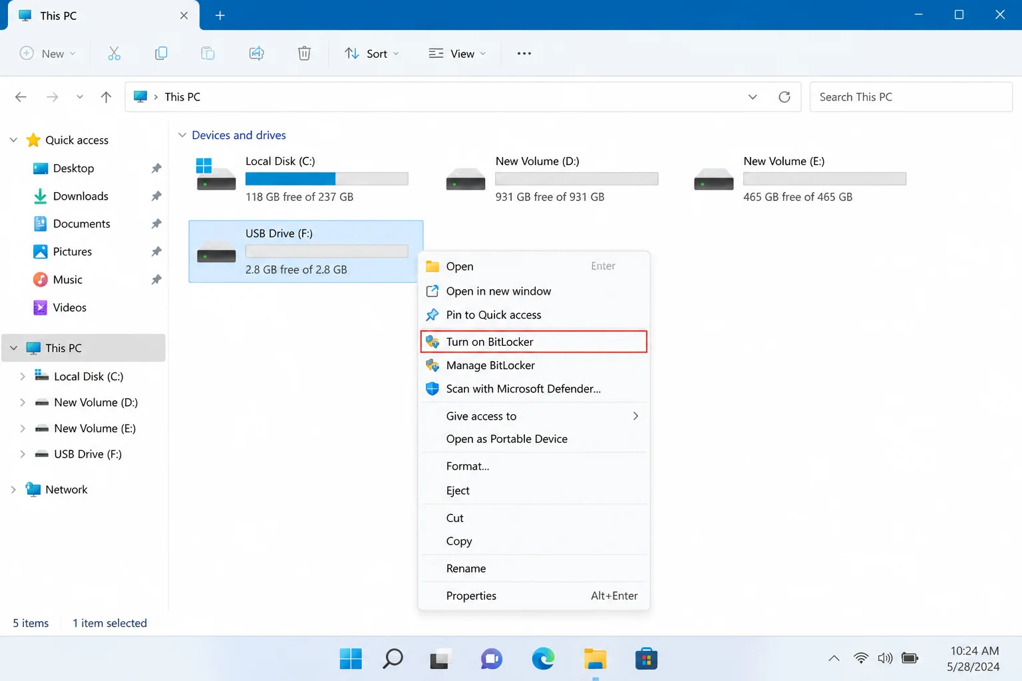Screen dimensions: 1022x681
Task: Select the New Volume (E:) drive icon
Action: (714, 178)
